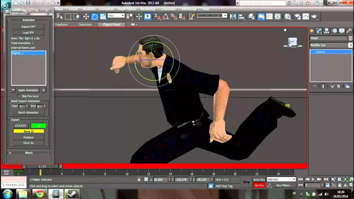Click the Head object name field
This screenshot has height=199, width=354.
click(328, 38)
